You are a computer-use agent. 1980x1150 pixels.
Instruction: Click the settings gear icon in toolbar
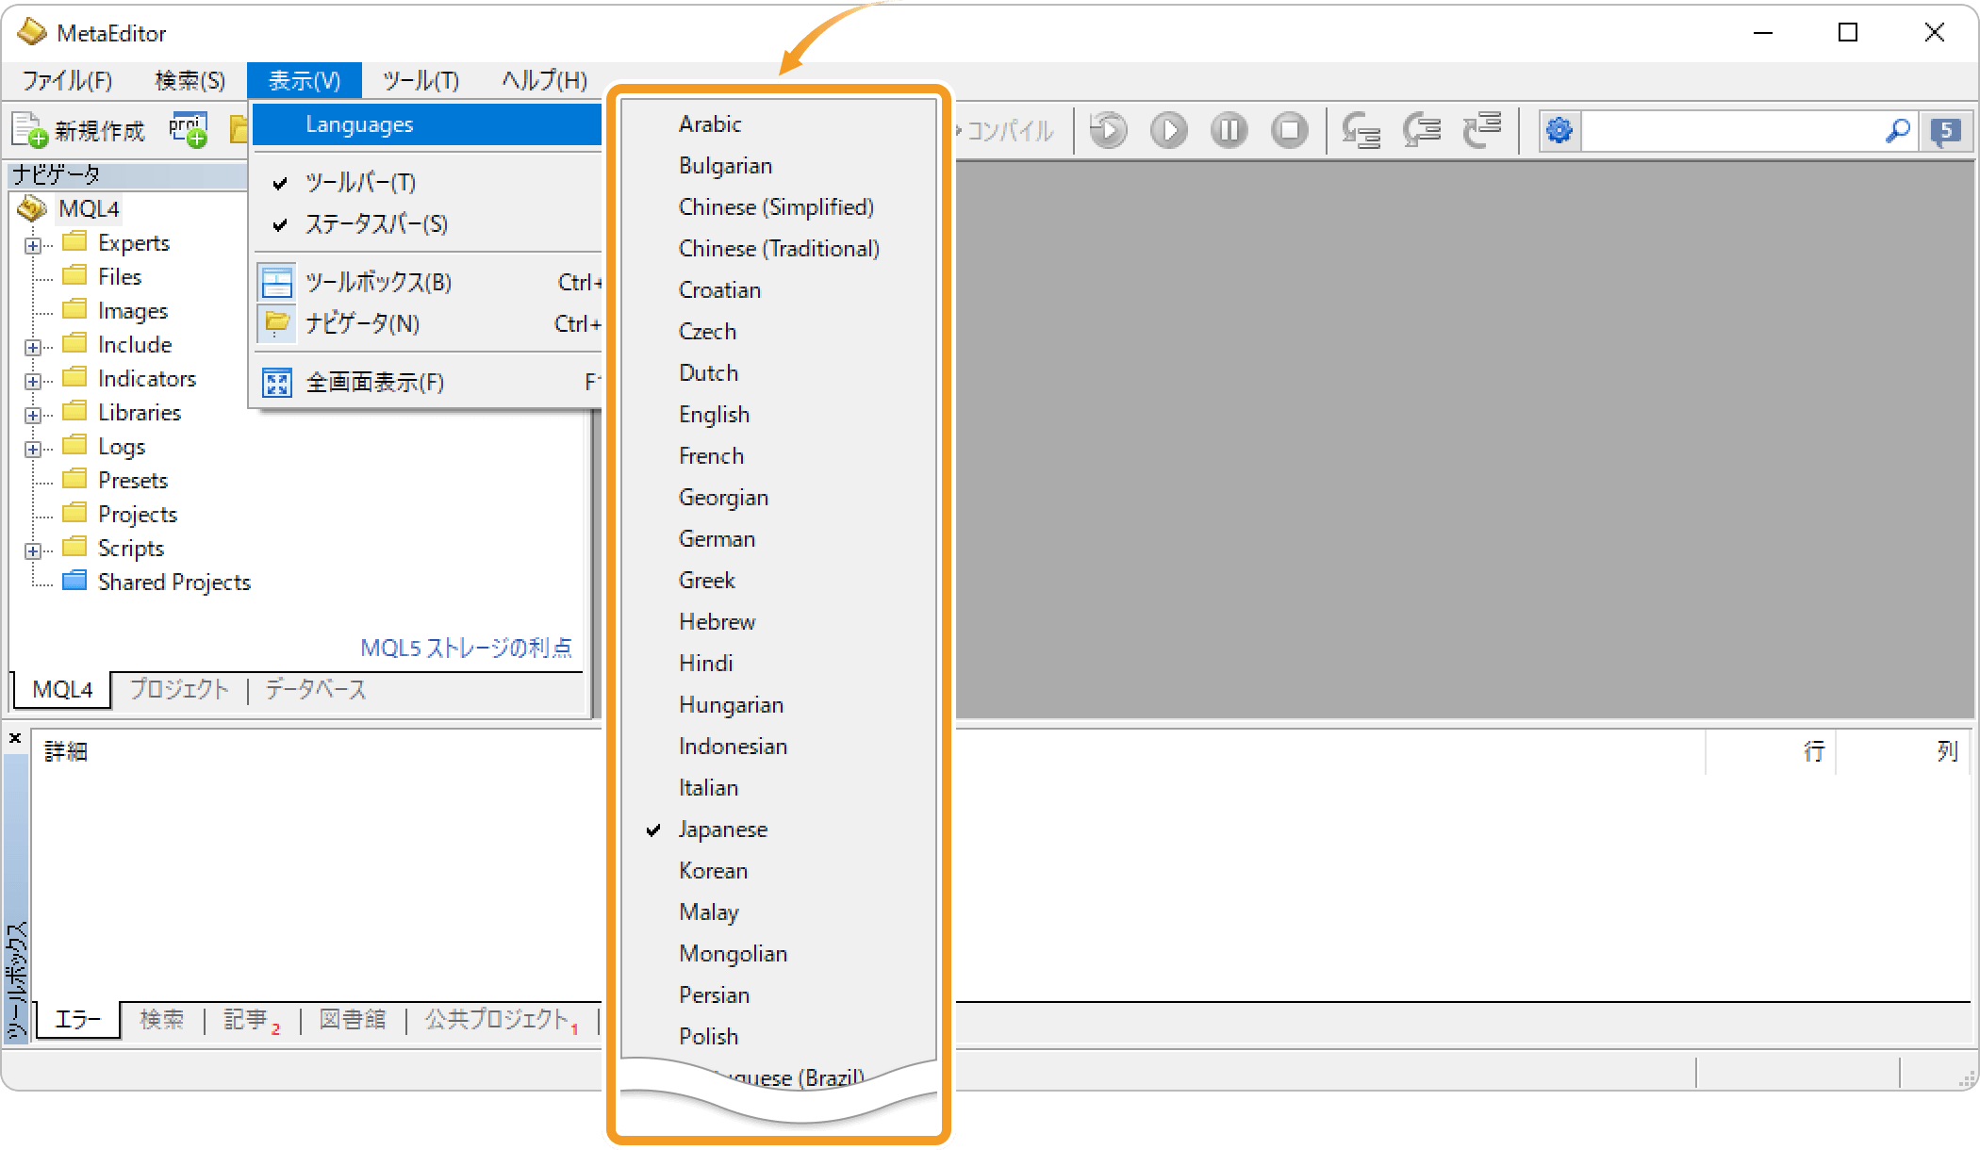point(1559,130)
